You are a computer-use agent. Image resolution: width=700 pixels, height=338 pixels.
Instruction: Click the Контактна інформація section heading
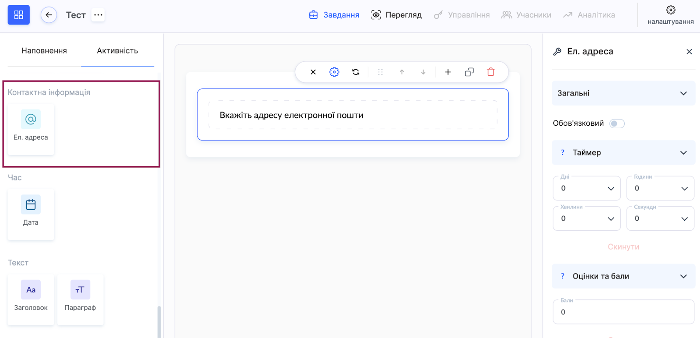click(x=49, y=92)
